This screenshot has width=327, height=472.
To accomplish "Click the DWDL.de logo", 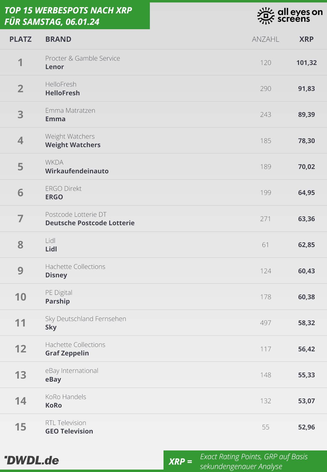I will (32, 460).
